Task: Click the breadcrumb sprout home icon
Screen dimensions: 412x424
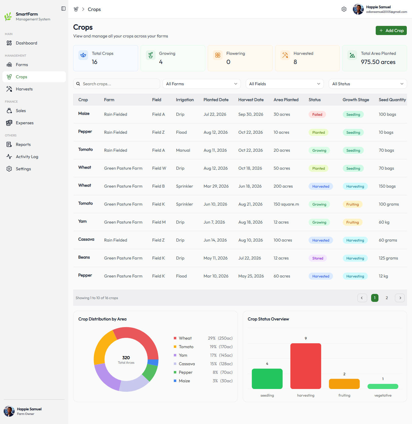Action: click(x=76, y=9)
